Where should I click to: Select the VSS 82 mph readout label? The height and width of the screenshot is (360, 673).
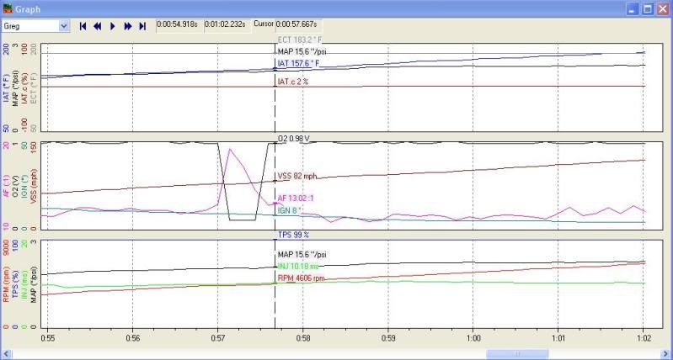point(297,177)
